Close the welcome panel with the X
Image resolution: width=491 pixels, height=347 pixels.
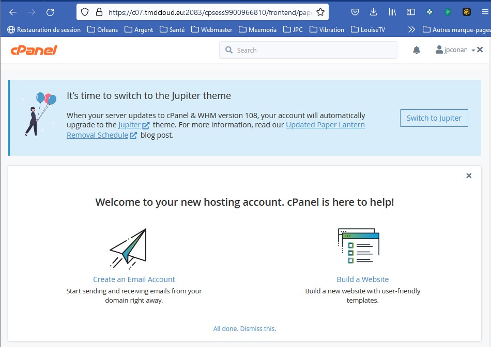[x=469, y=176]
